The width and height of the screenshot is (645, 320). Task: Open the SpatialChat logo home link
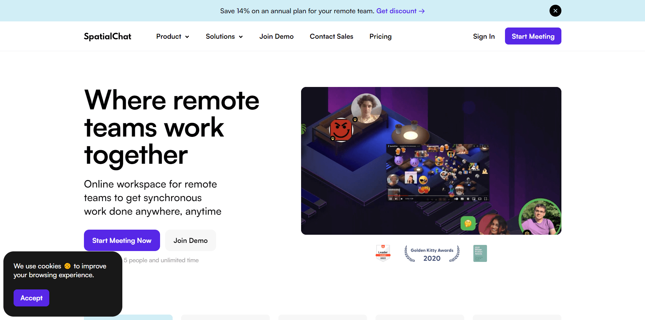coord(107,36)
